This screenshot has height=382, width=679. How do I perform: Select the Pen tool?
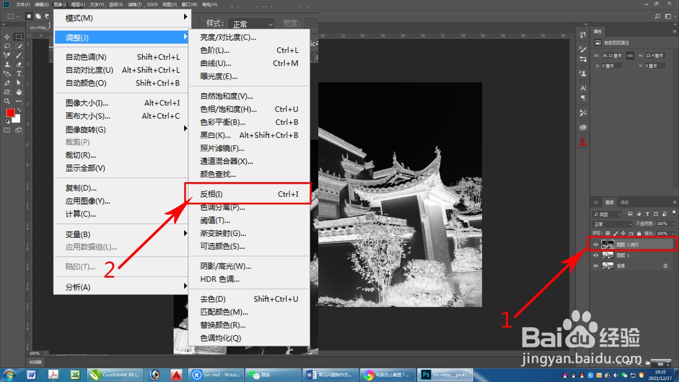pyautogui.click(x=7, y=83)
